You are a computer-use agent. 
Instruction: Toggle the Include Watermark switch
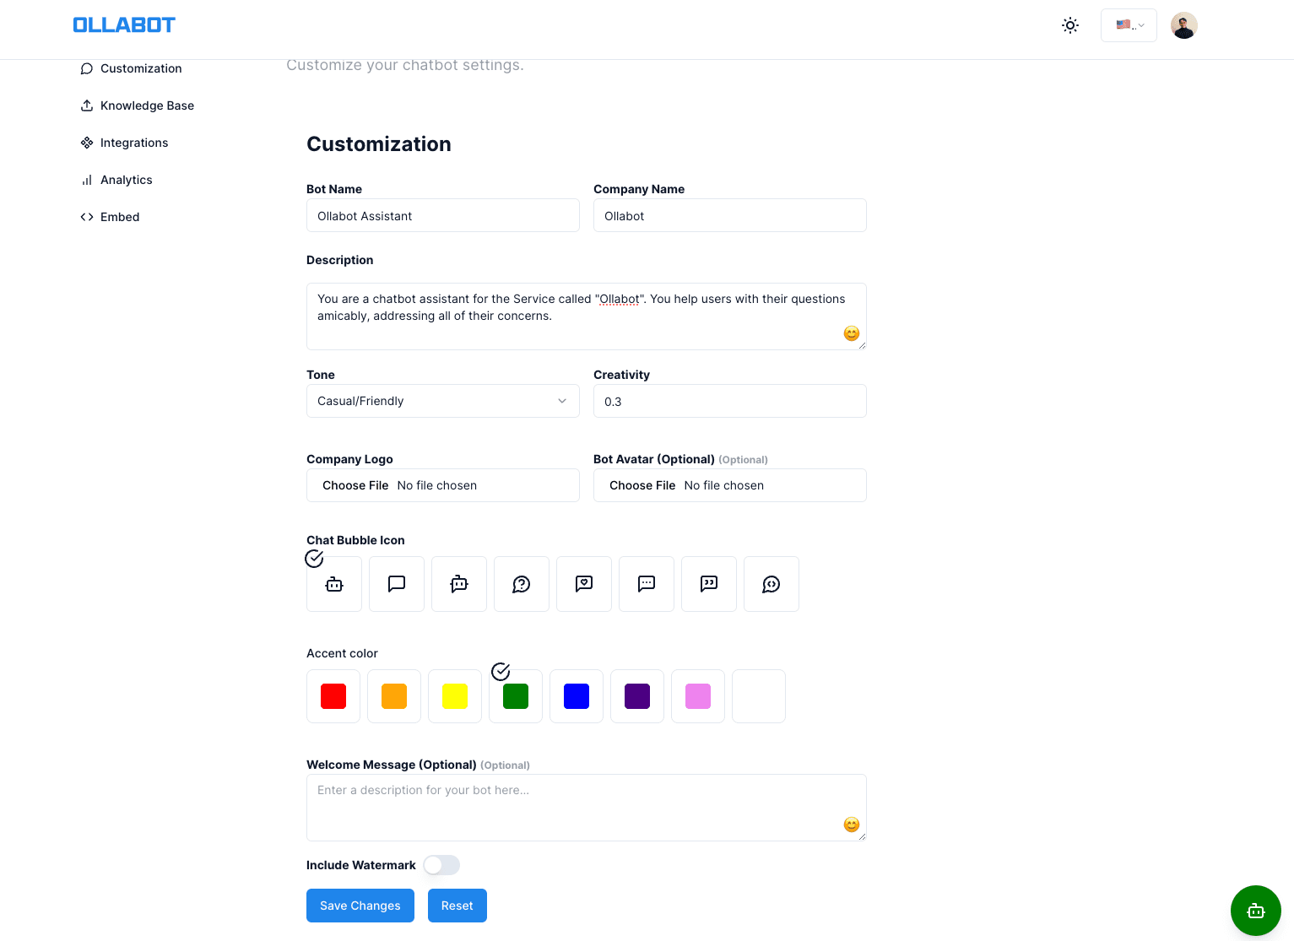(441, 865)
